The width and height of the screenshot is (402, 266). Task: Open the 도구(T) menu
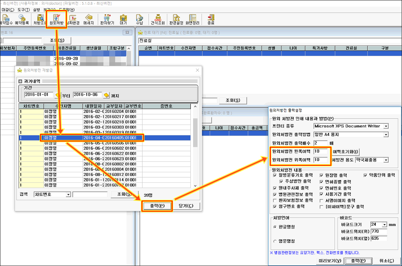pos(23,9)
